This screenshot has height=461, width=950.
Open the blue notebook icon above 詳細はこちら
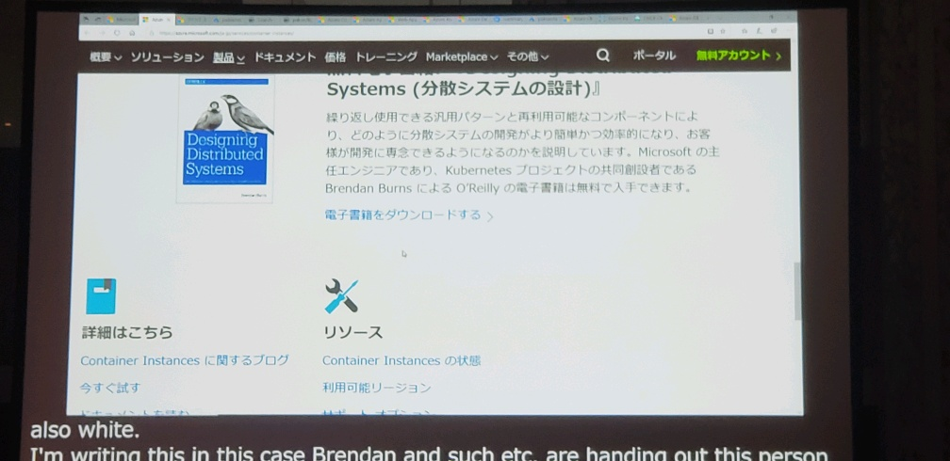pos(101,295)
